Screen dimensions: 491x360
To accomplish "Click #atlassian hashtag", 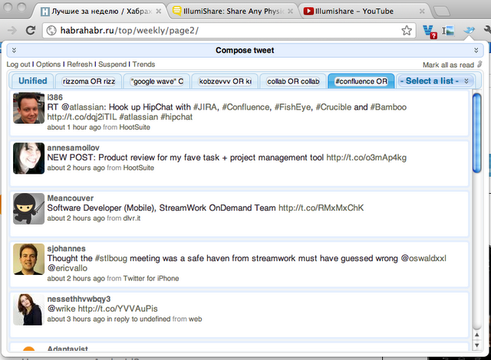I will 139,117.
